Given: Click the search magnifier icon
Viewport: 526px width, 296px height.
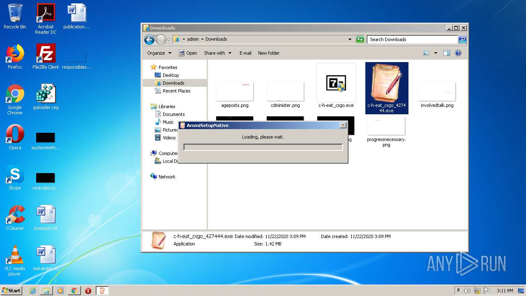Looking at the screenshot, I should tap(462, 39).
